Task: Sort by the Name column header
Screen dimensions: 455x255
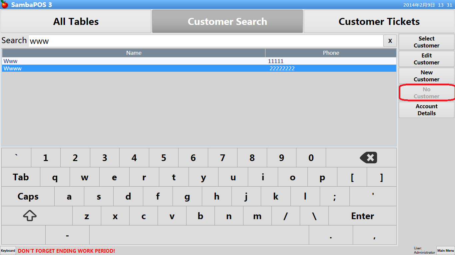Action: [134, 53]
